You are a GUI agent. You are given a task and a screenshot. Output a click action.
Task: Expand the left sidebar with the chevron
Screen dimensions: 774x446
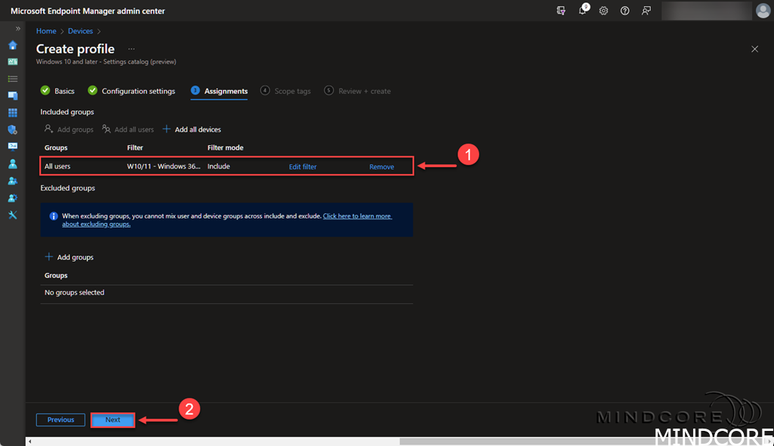point(18,29)
